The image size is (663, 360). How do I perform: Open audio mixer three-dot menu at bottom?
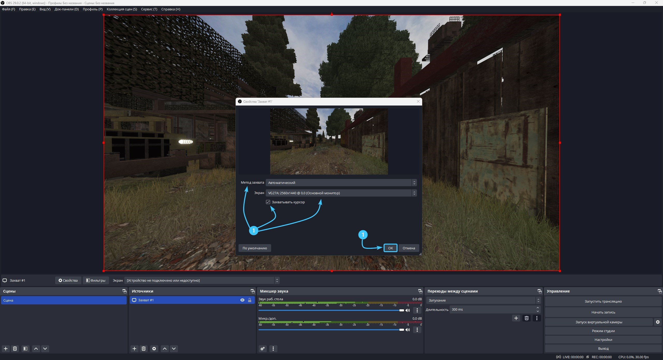tap(273, 349)
